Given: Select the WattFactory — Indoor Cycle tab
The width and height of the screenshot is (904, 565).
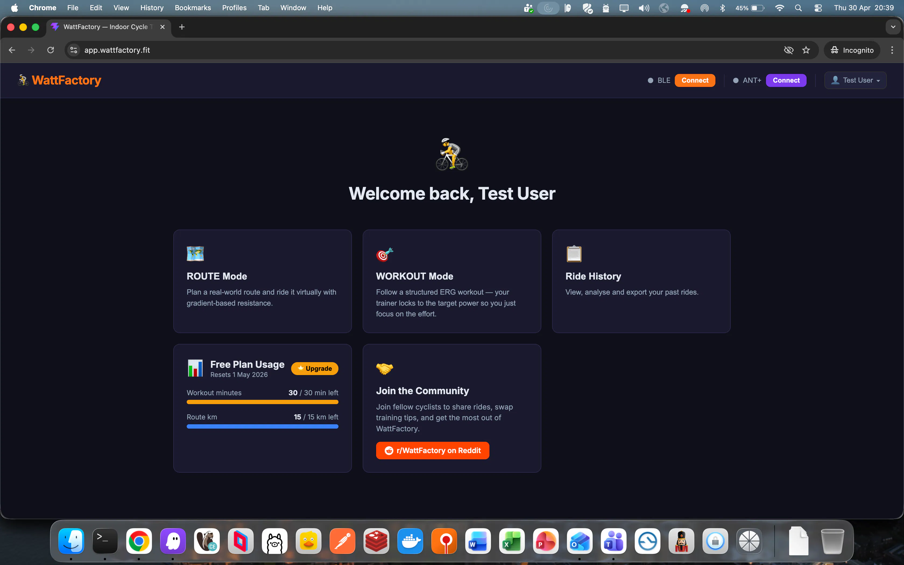Looking at the screenshot, I should click(x=108, y=27).
